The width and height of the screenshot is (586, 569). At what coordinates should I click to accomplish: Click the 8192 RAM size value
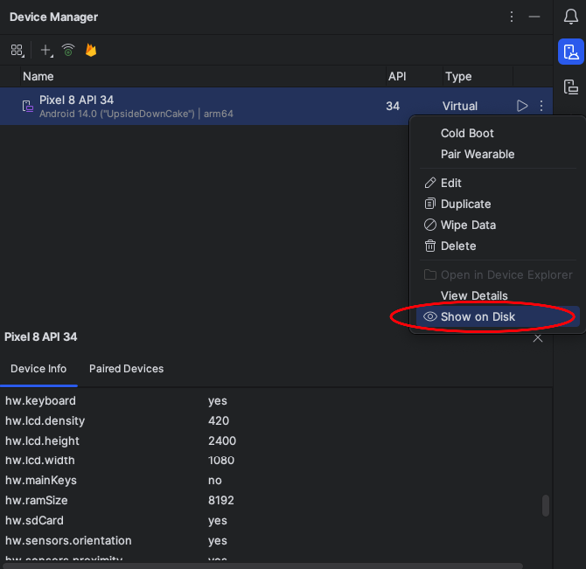(221, 500)
